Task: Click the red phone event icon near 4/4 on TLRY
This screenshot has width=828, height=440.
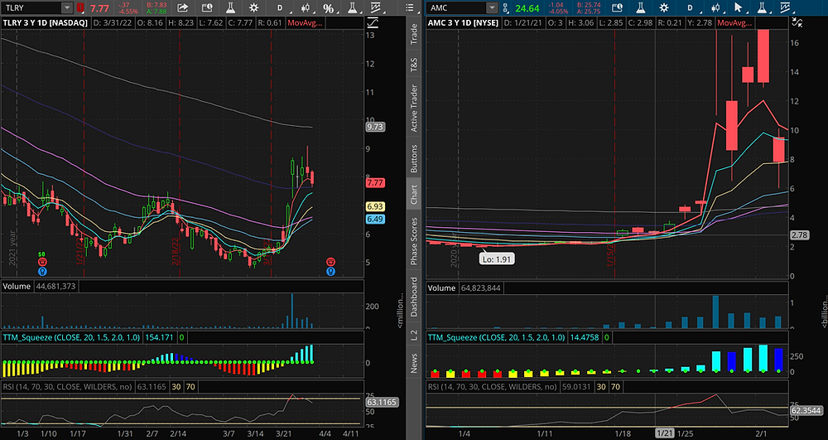Action: tap(330, 262)
